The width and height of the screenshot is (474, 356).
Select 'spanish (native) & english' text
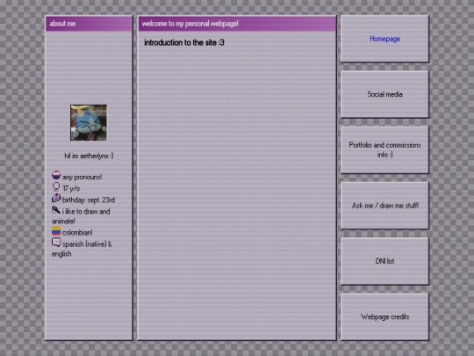(x=82, y=249)
